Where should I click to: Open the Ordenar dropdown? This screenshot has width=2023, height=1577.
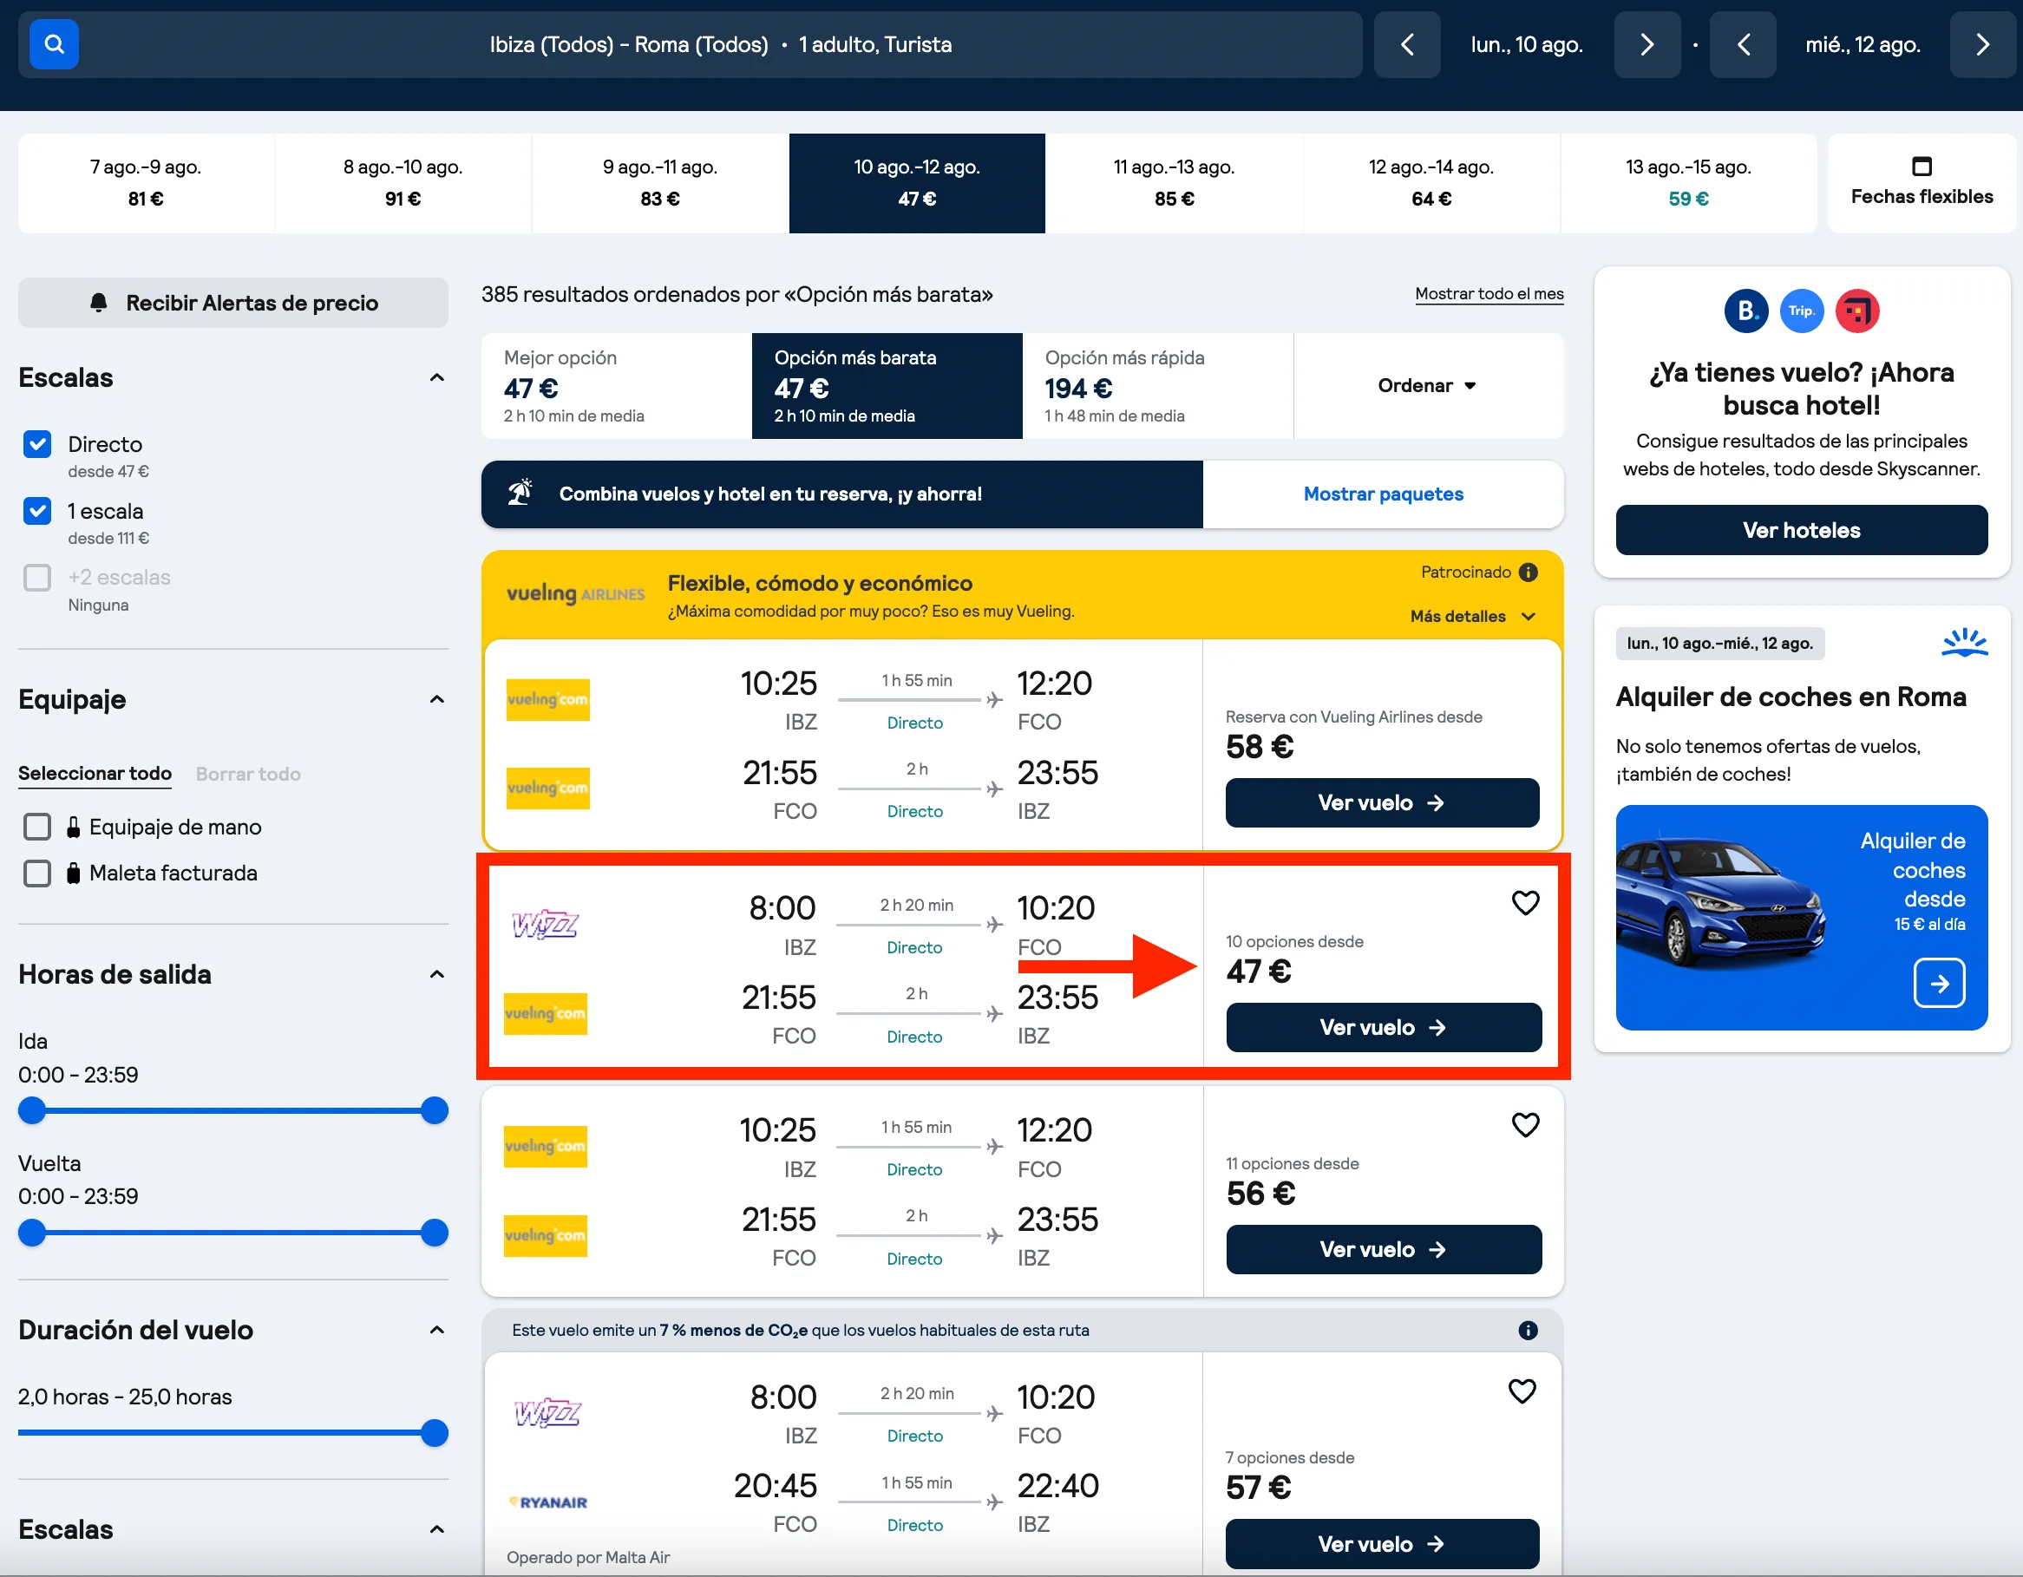pos(1427,385)
